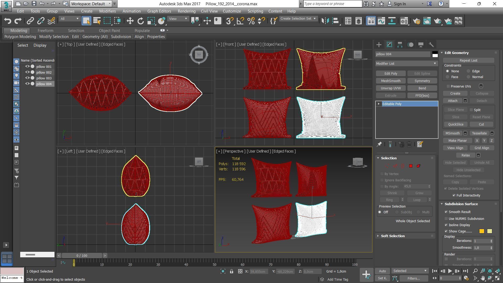
Task: Open the Utilities wrench panel
Action: (431, 45)
